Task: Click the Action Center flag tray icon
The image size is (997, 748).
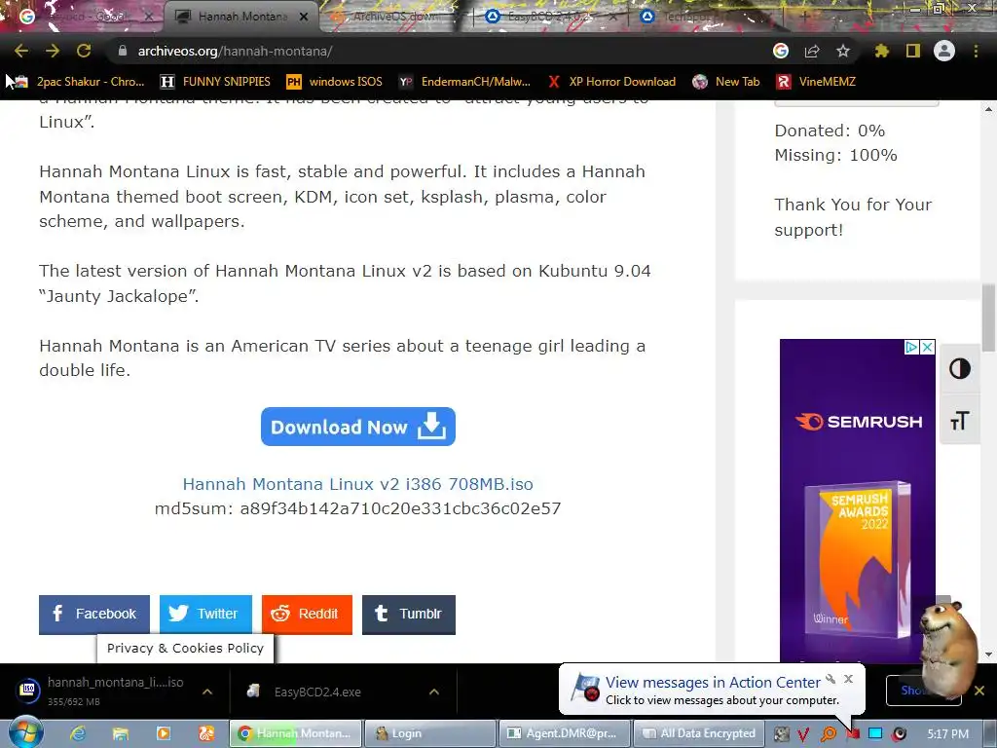Action: pyautogui.click(x=852, y=734)
